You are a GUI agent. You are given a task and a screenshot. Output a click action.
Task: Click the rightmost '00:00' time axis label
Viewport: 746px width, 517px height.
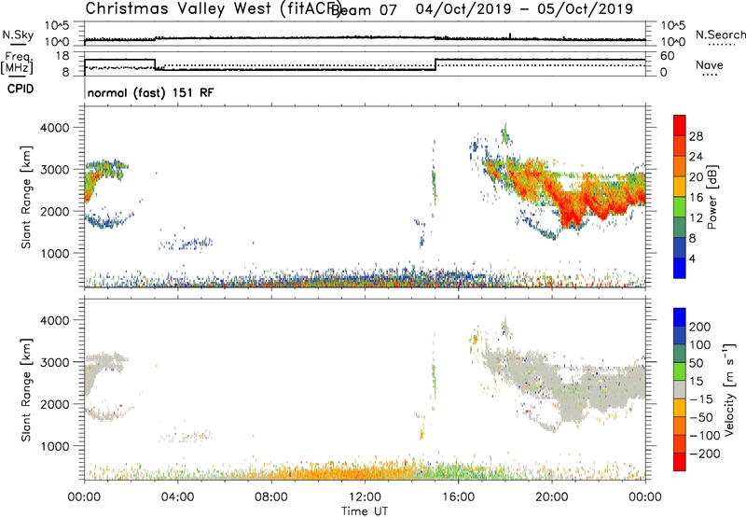click(645, 497)
